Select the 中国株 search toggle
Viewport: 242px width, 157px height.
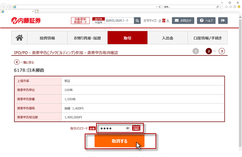[x=99, y=22]
